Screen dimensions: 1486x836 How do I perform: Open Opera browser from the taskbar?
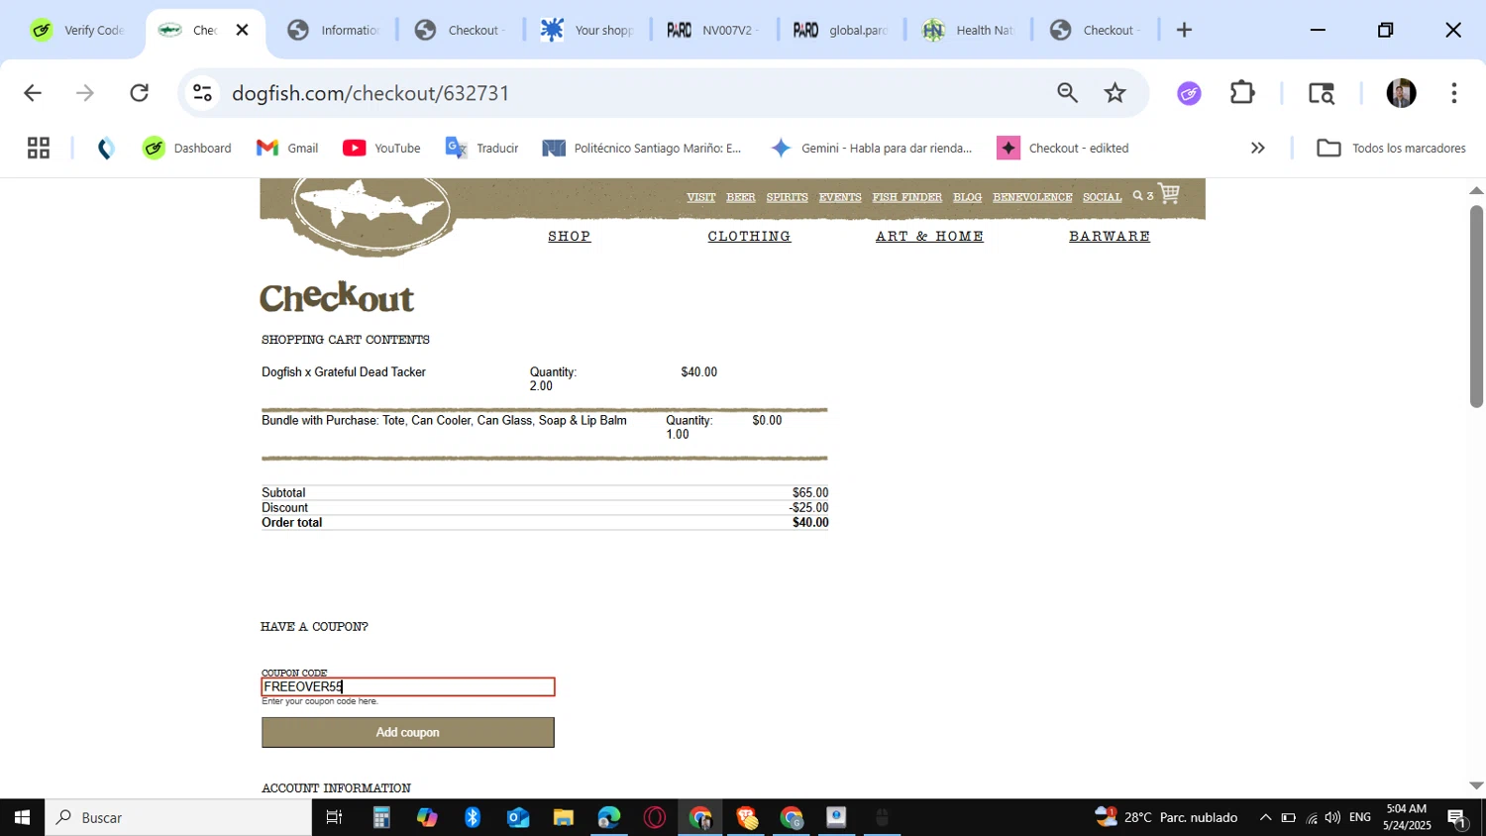pos(655,817)
